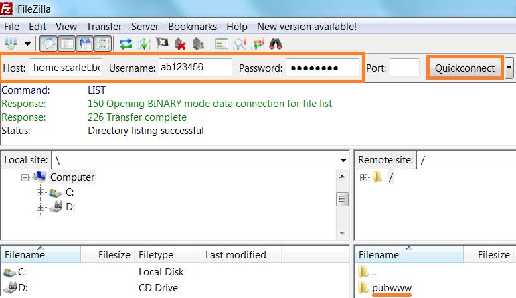Click the Host input field
This screenshot has width=516, height=298.
(66, 68)
